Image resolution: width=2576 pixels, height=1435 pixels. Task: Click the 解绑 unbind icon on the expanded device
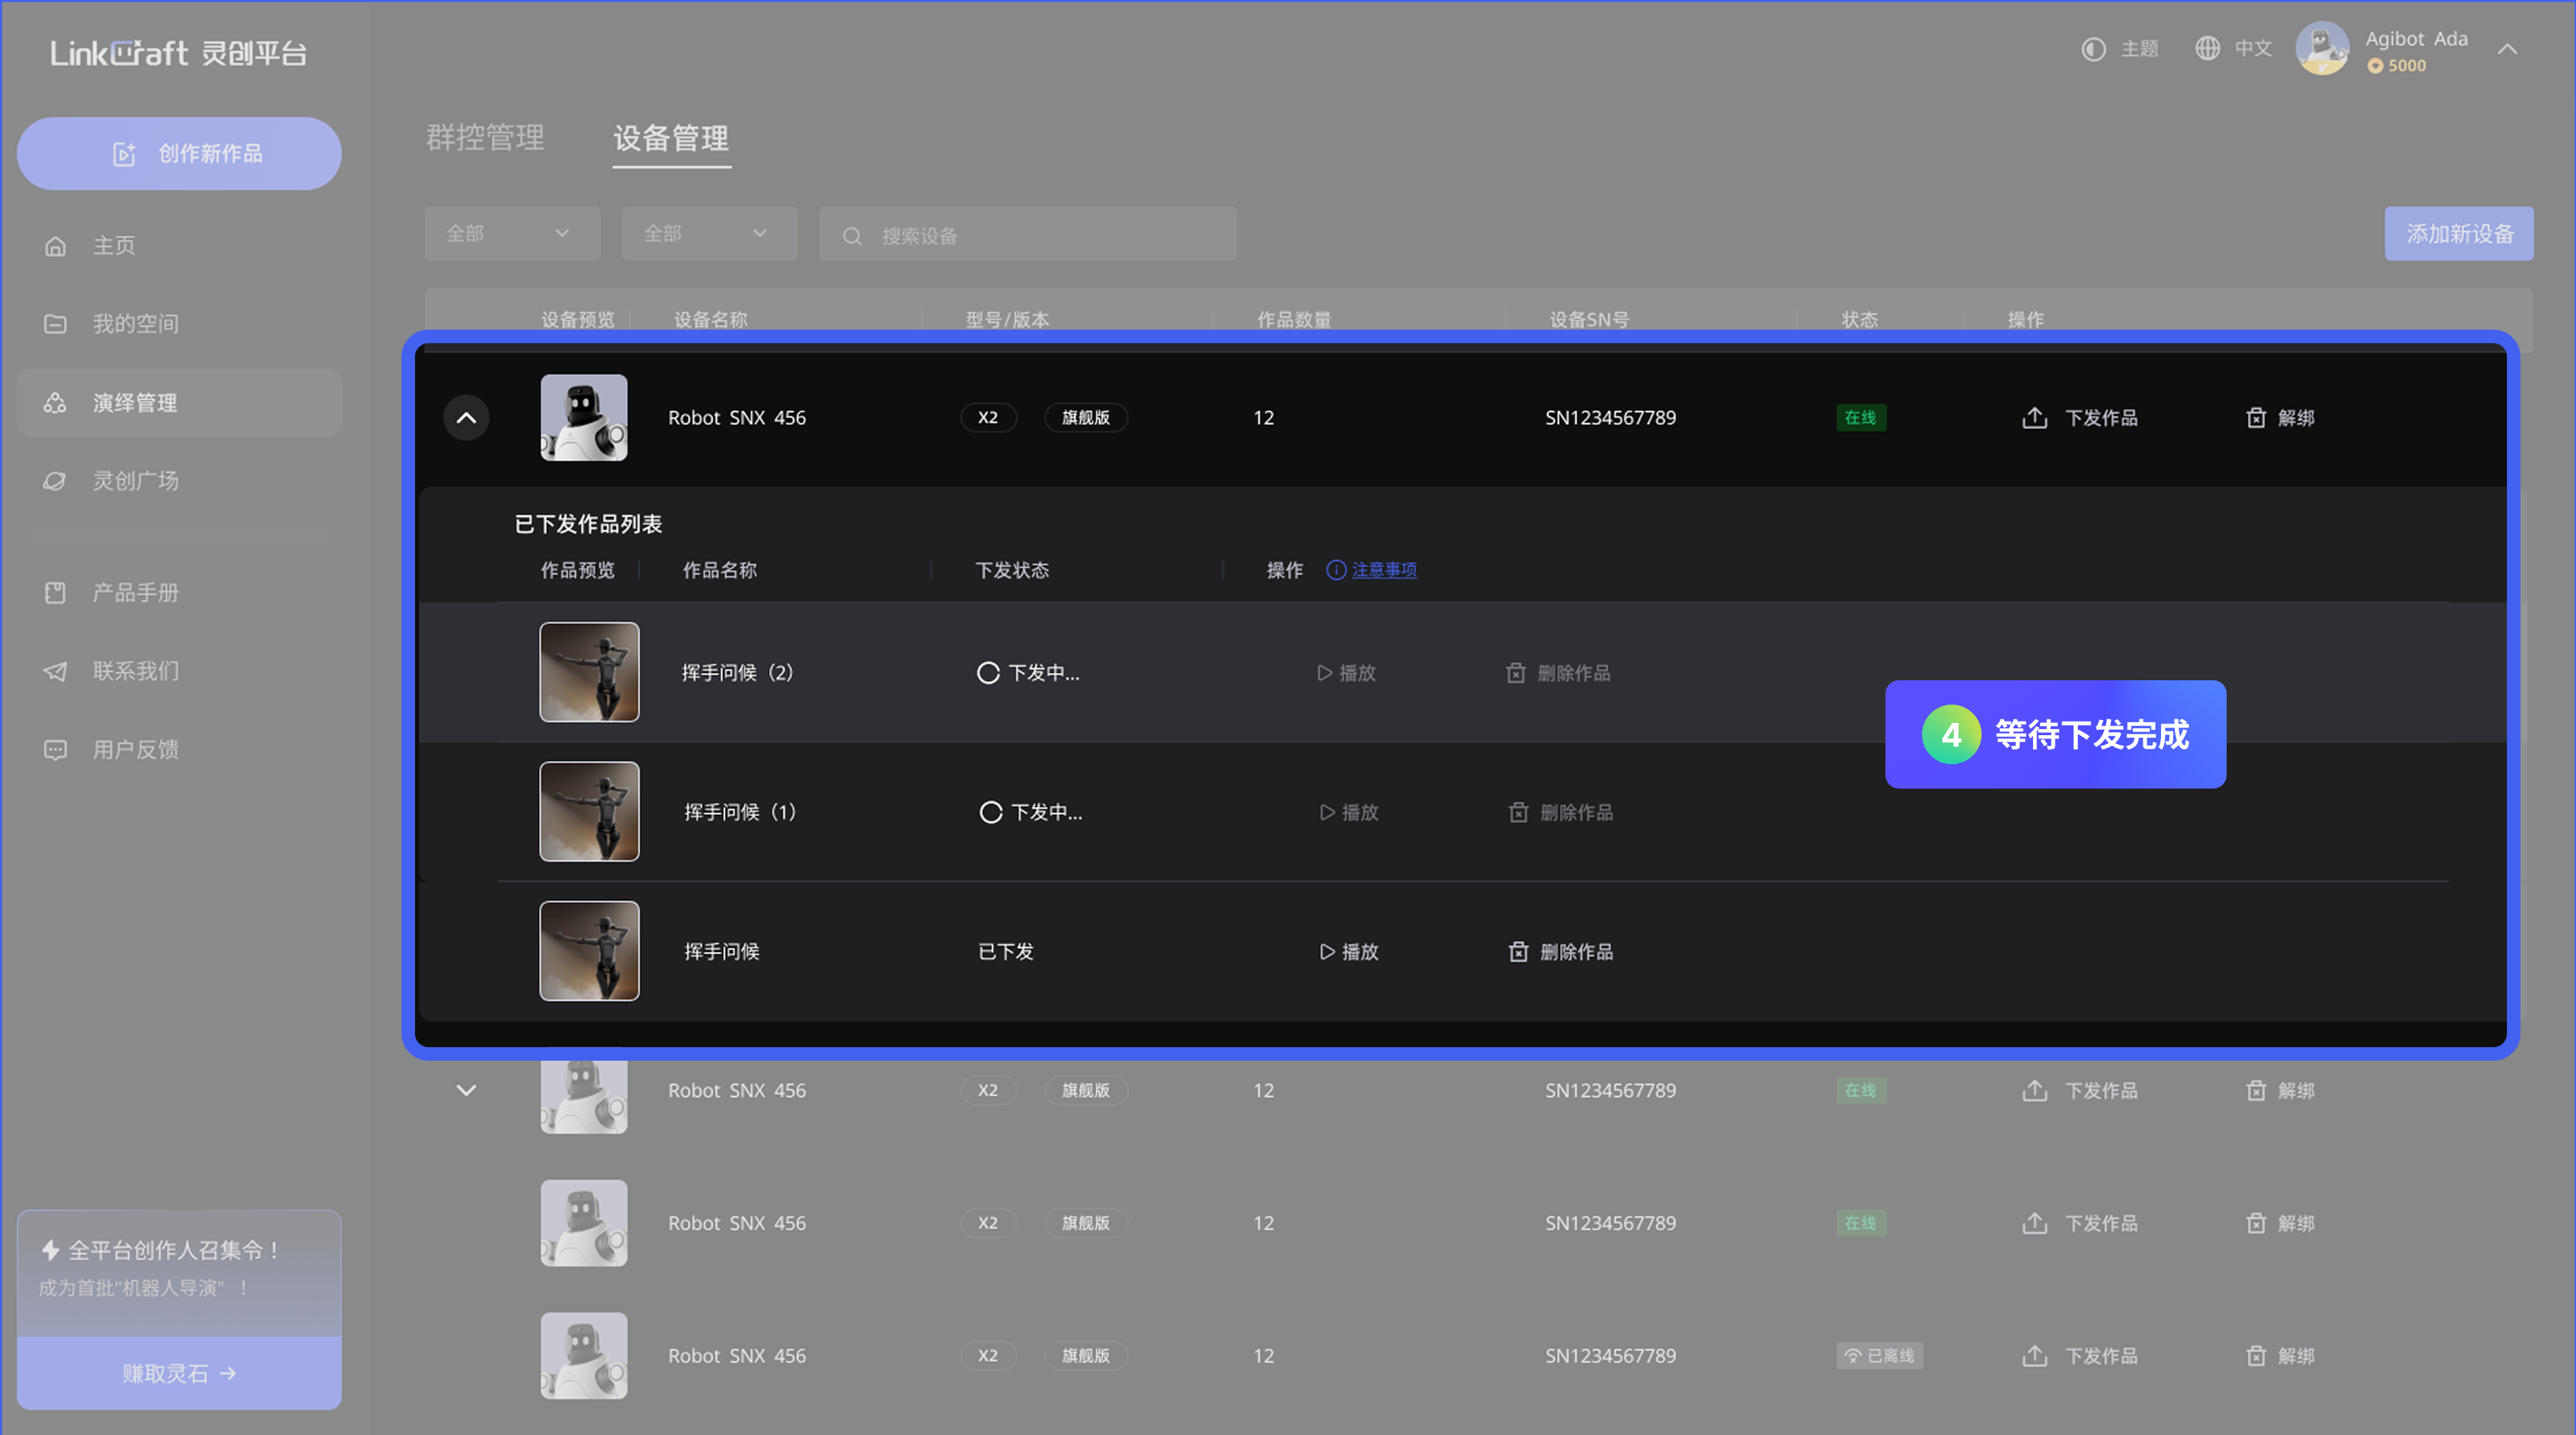tap(2256, 417)
